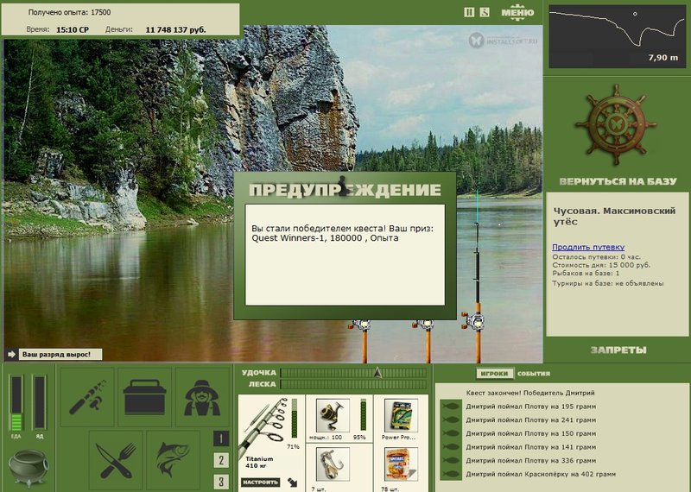
Task: Click the ship wheel icon
Action: (616, 124)
